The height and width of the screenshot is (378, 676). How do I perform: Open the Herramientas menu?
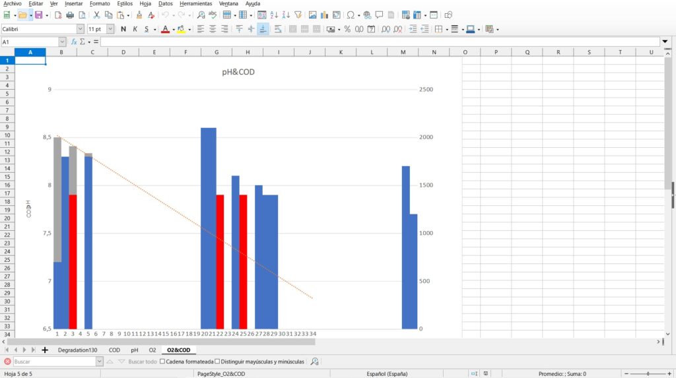196,4
